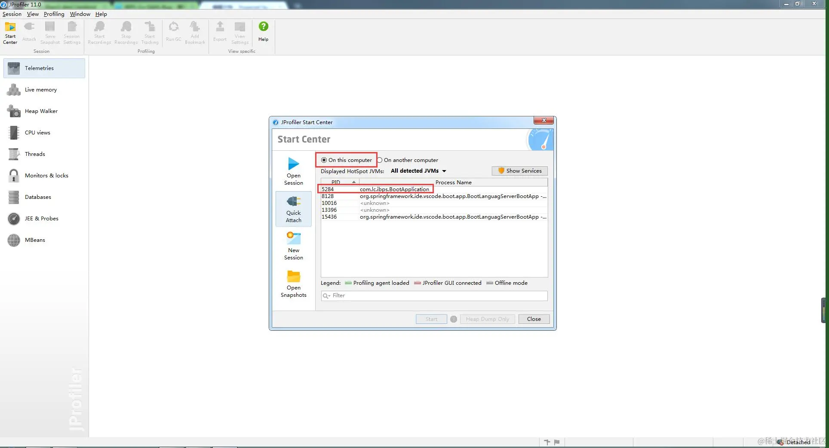Viewport: 829px width, 448px height.
Task: Open the Heap Walker view
Action: pyautogui.click(x=44, y=111)
